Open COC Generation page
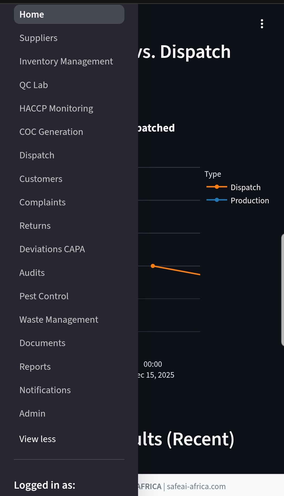The image size is (284, 496). (51, 132)
